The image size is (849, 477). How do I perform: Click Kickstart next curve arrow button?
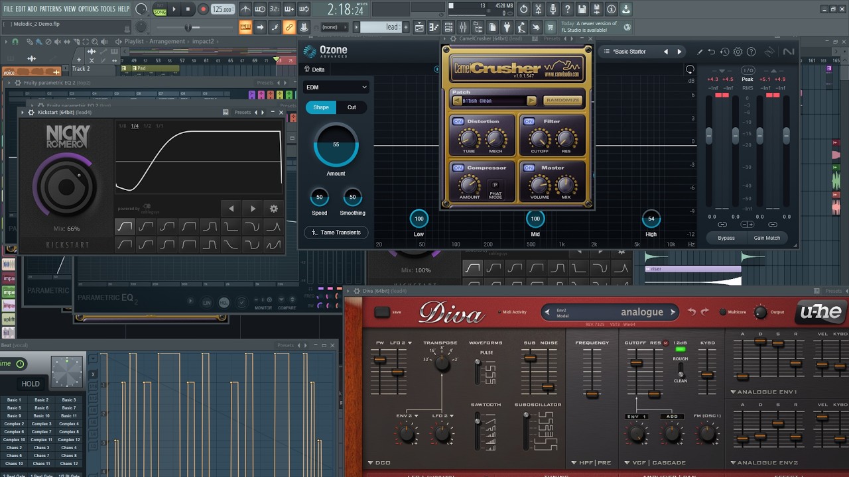(x=253, y=208)
